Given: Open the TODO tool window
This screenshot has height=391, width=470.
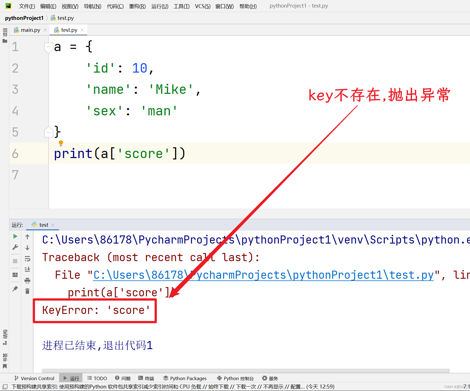Looking at the screenshot, I should tap(97, 378).
